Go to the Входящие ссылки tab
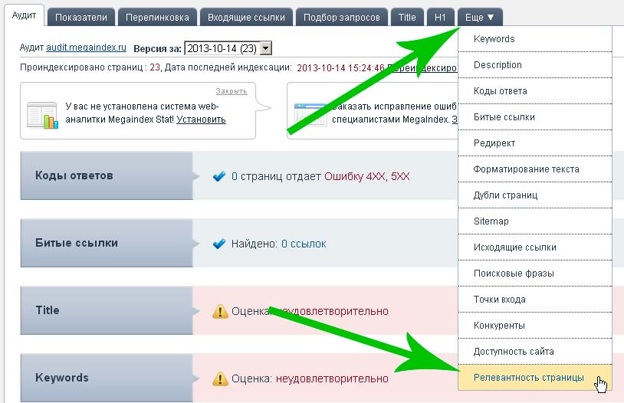The width and height of the screenshot is (624, 403). coord(246,18)
